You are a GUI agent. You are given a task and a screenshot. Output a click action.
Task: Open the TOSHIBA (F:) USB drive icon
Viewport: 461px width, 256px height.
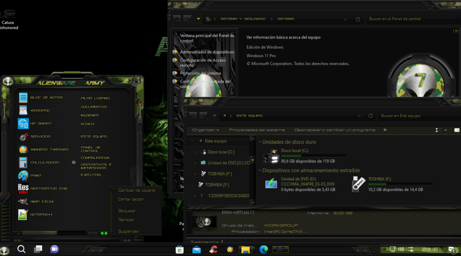click(358, 184)
